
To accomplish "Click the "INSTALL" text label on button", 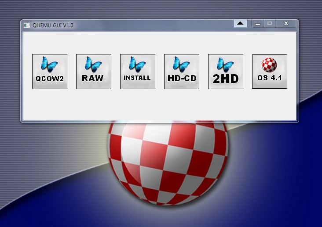I will [x=137, y=78].
